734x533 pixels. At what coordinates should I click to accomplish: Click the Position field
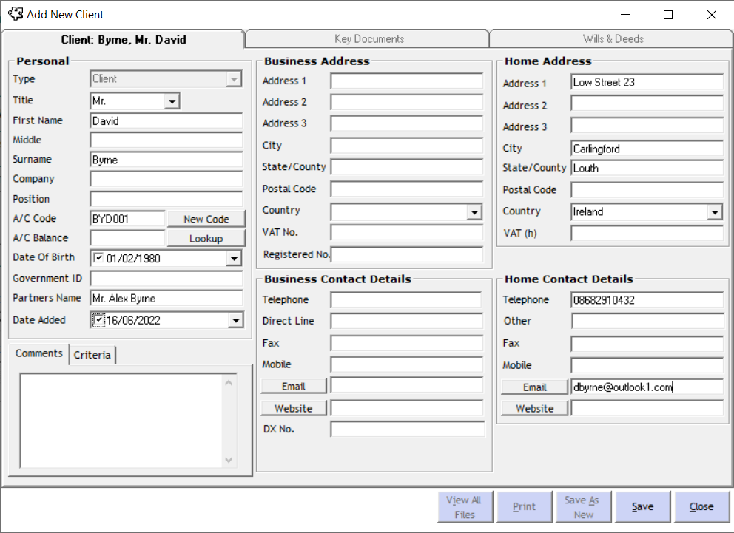[x=166, y=199]
